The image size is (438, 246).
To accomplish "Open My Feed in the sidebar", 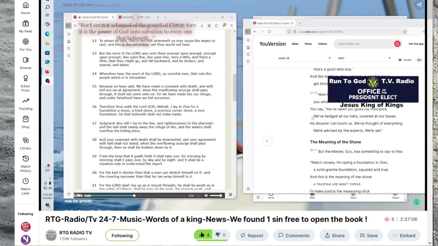I will [25, 27].
